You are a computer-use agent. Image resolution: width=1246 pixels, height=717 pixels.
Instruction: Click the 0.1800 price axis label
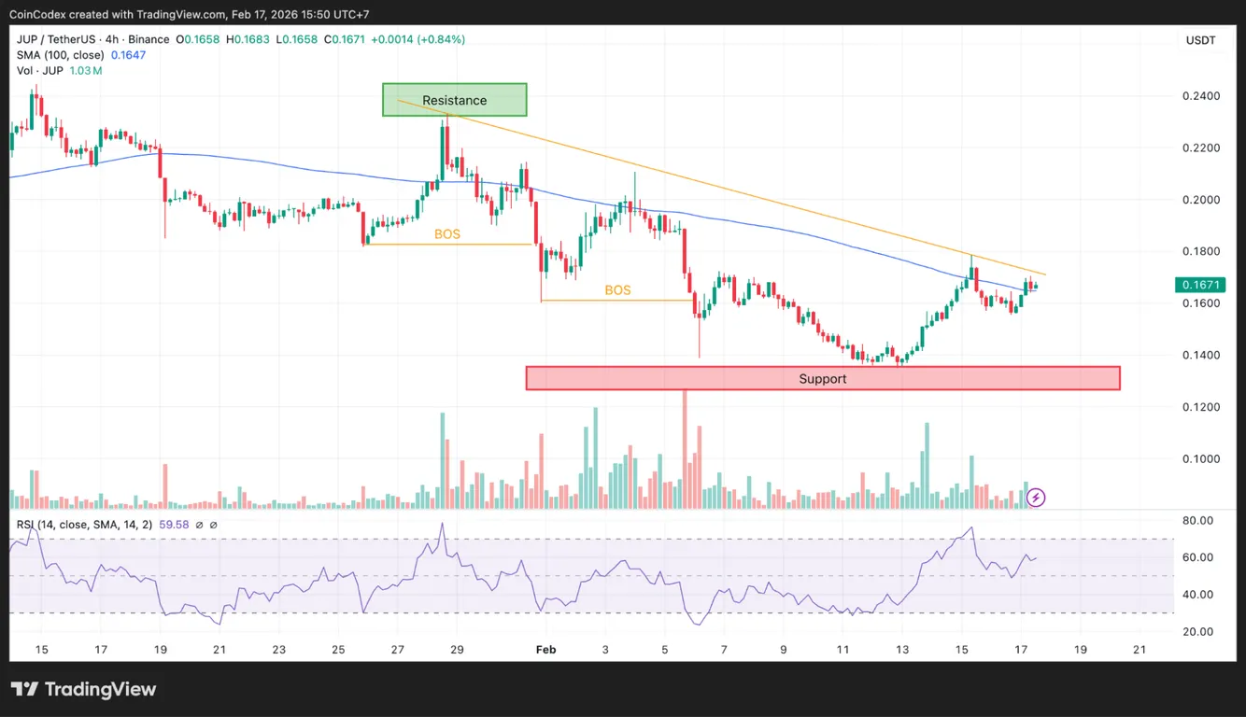click(1200, 252)
